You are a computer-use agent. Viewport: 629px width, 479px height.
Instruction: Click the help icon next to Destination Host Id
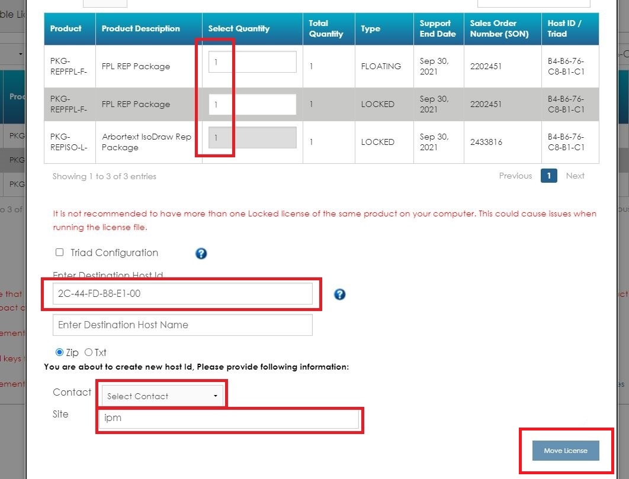coord(339,294)
